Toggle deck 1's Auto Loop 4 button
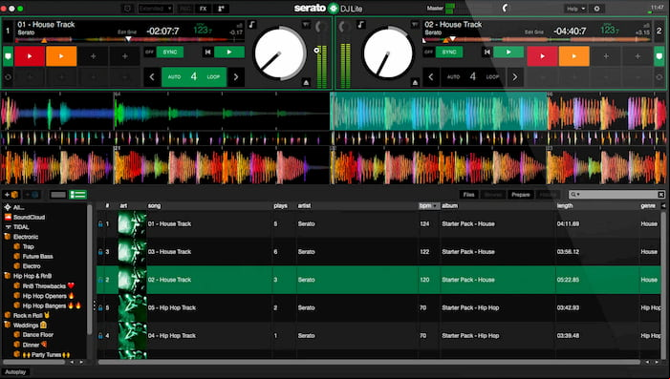This screenshot has height=379, width=670. (194, 77)
